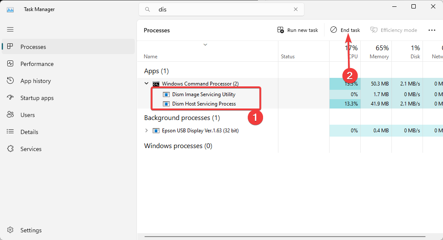Screen dimensions: 443x240
Task: Click the Dism Image Servicing Utility icon
Action: (166, 94)
